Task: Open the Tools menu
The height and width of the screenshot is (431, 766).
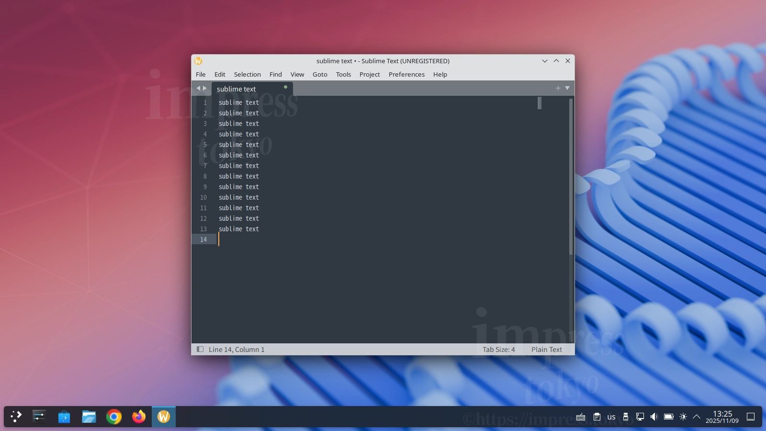Action: click(x=344, y=74)
